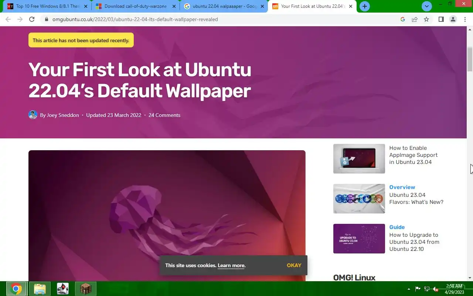Open the jellyfish wallpaper image
This screenshot has height=296, width=473.
167,215
